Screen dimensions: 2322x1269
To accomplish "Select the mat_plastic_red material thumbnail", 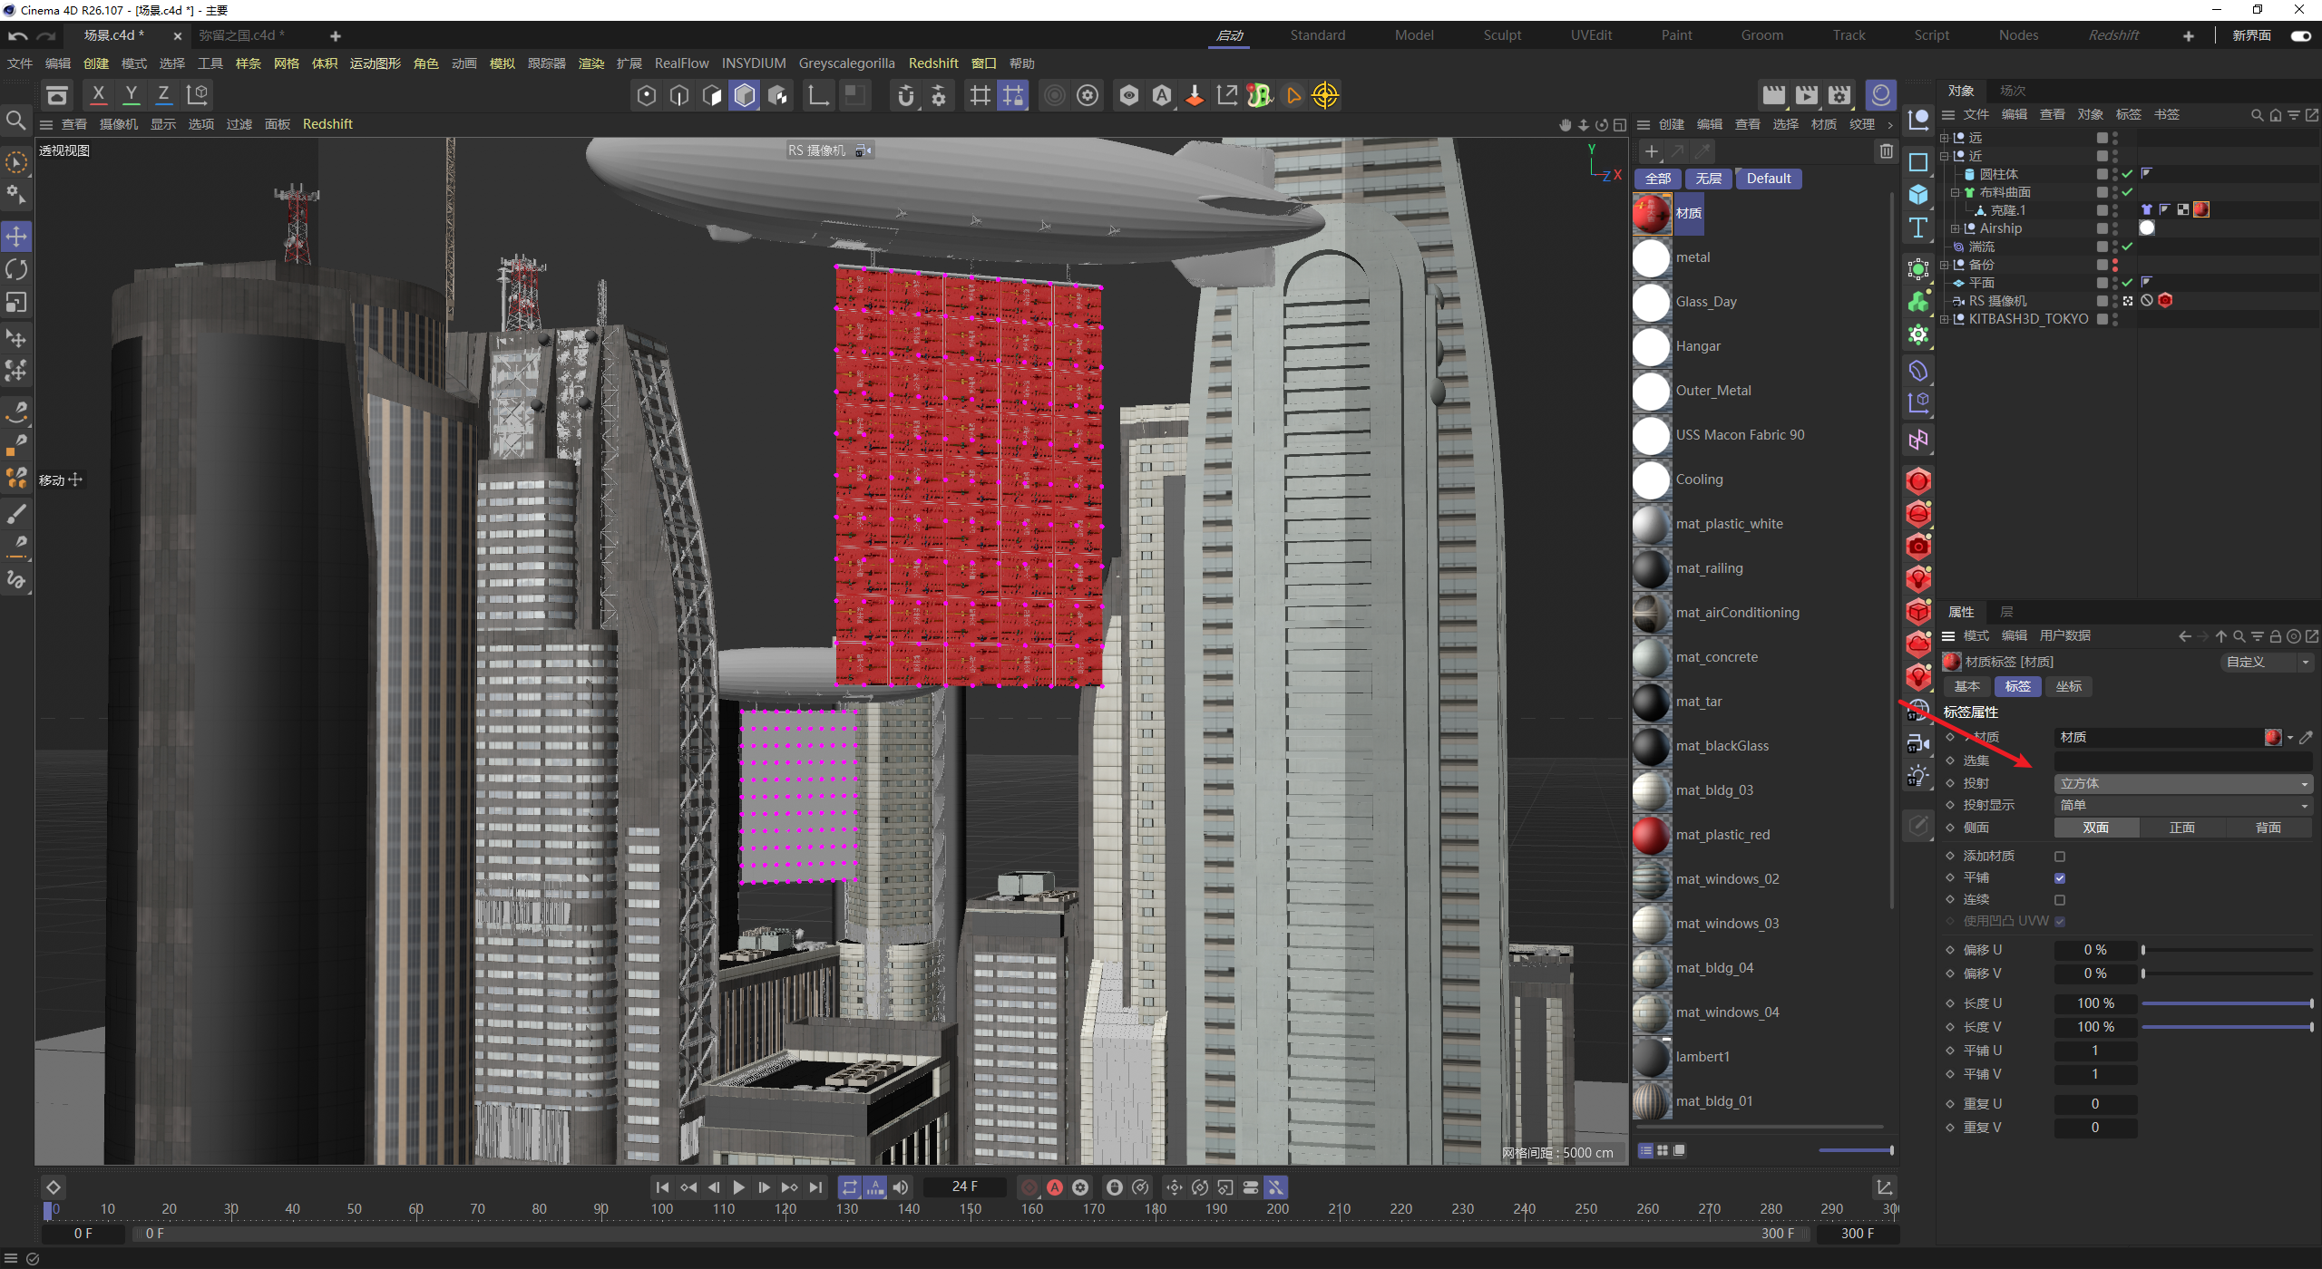I will pos(1651,835).
